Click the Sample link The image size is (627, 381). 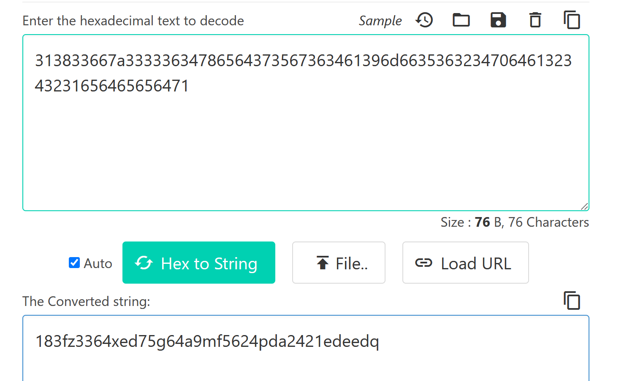point(380,21)
